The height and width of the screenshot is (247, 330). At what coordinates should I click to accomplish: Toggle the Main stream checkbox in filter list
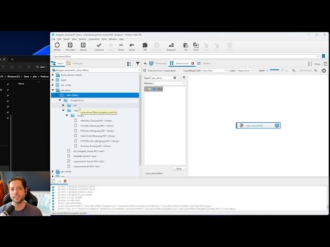[149, 89]
